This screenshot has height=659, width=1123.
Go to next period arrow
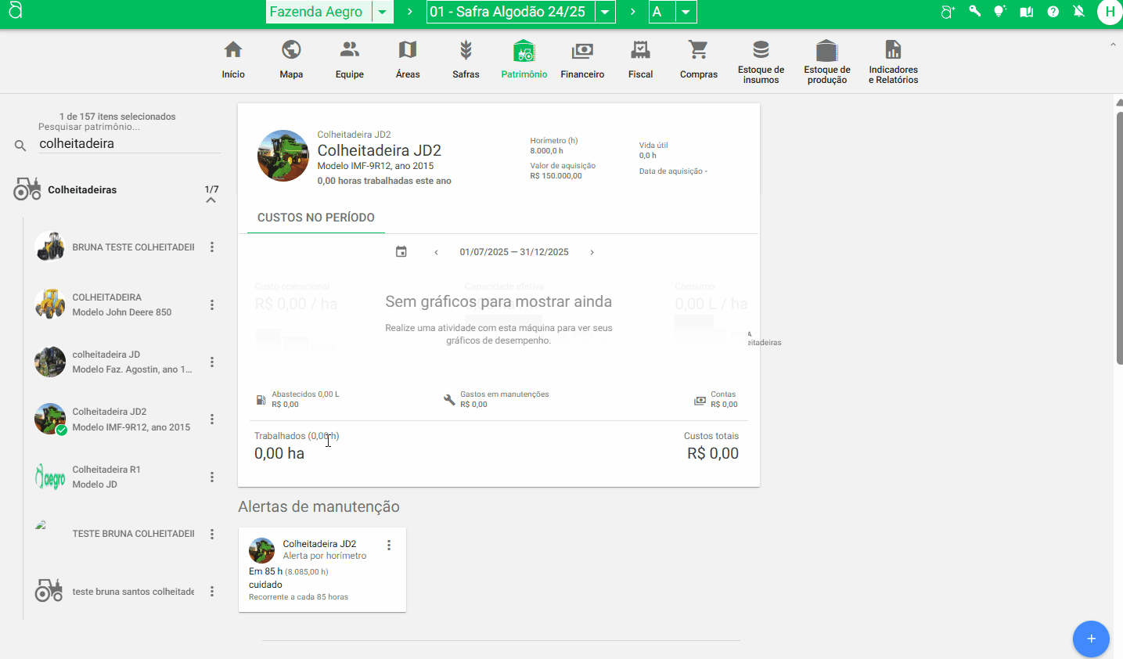point(592,252)
